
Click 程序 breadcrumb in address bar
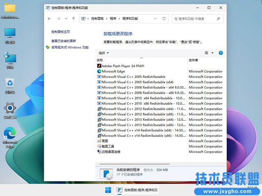coord(113,19)
